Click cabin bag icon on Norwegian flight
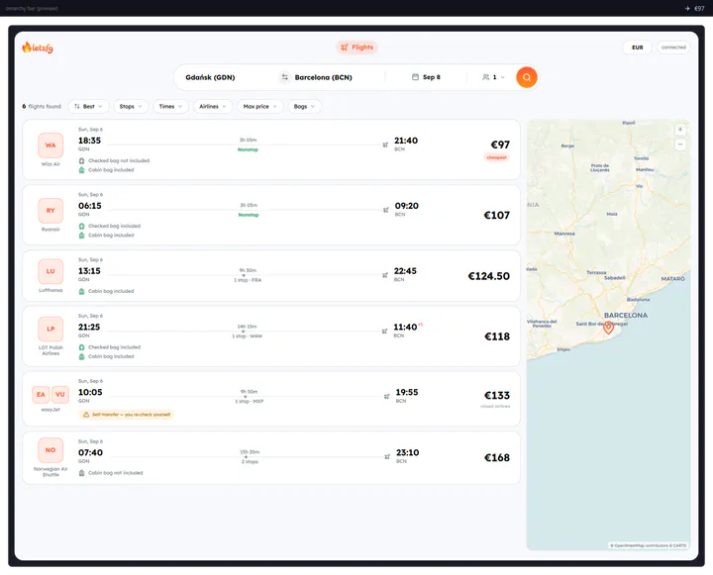The width and height of the screenshot is (713, 575). point(82,473)
